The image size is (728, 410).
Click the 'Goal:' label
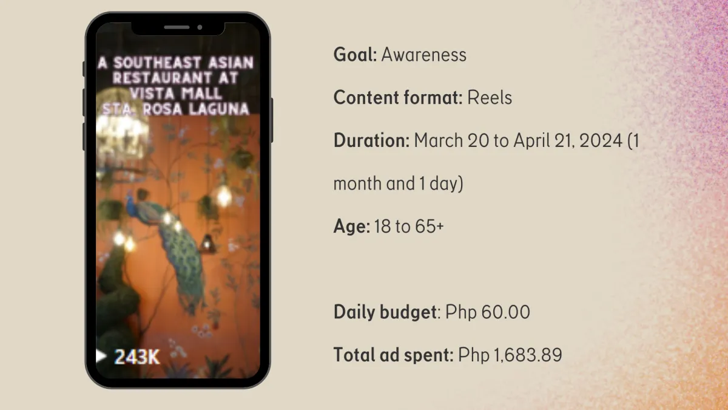click(356, 55)
